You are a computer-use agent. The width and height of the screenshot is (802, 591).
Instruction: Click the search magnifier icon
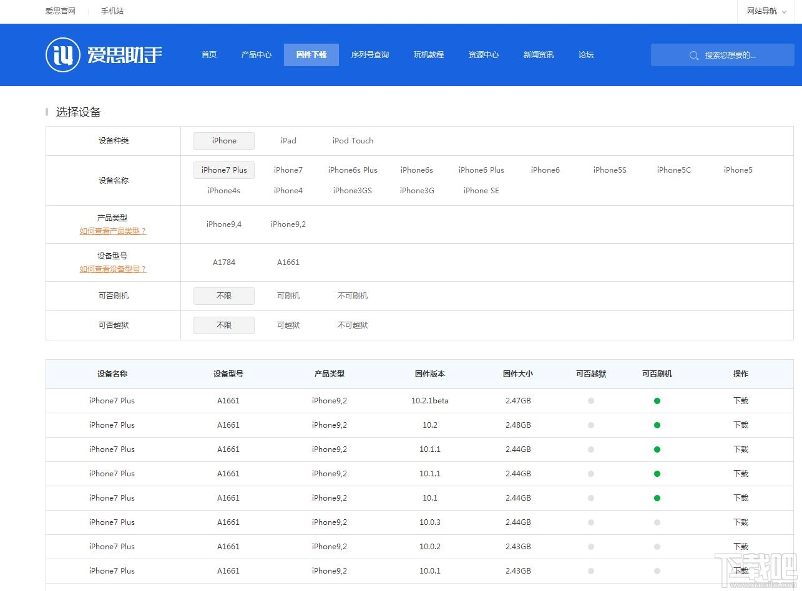tap(694, 55)
